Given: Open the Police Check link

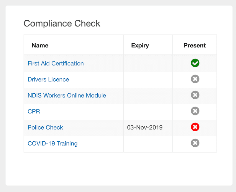Looking at the screenshot, I should pos(45,128).
